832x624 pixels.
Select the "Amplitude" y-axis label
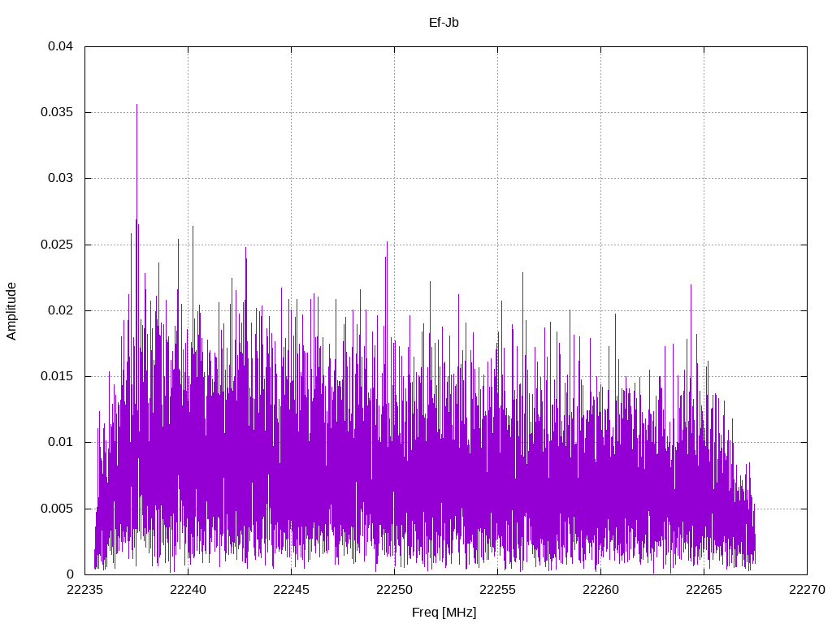(11, 311)
